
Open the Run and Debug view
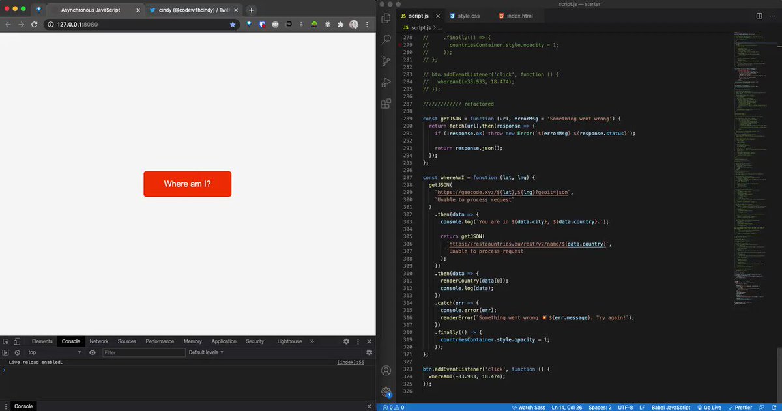(386, 82)
